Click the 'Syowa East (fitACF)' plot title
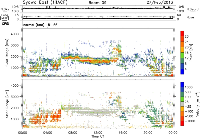 point(45,2)
